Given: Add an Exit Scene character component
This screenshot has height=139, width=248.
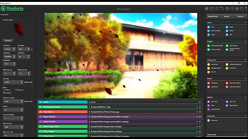Looking at the screenshot, I should 231,68.
